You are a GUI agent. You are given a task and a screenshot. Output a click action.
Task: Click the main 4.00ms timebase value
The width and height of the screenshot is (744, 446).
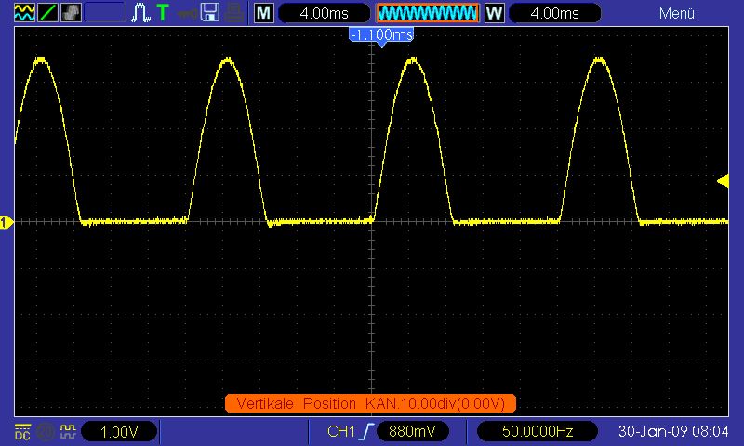pyautogui.click(x=324, y=13)
